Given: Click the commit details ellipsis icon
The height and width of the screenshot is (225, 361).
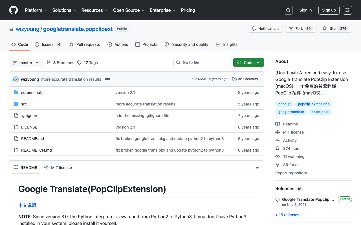Looking at the screenshot, I should [x=107, y=79].
